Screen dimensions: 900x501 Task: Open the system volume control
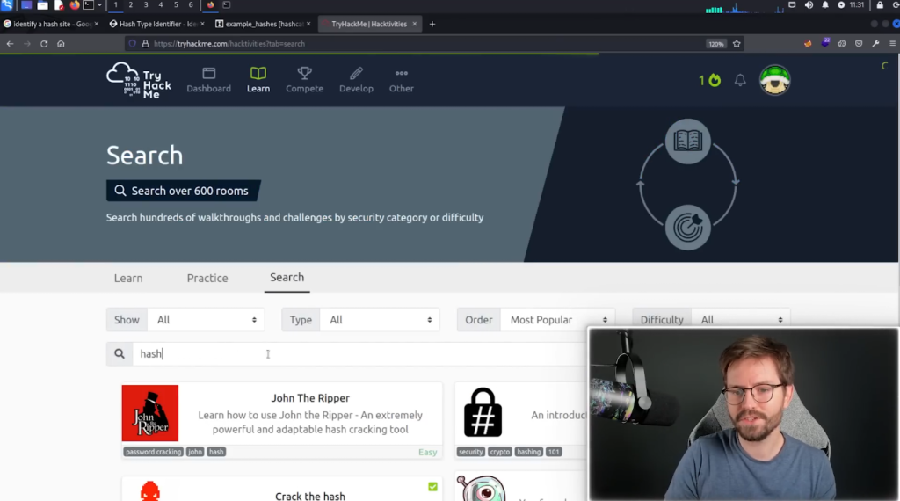(809, 5)
